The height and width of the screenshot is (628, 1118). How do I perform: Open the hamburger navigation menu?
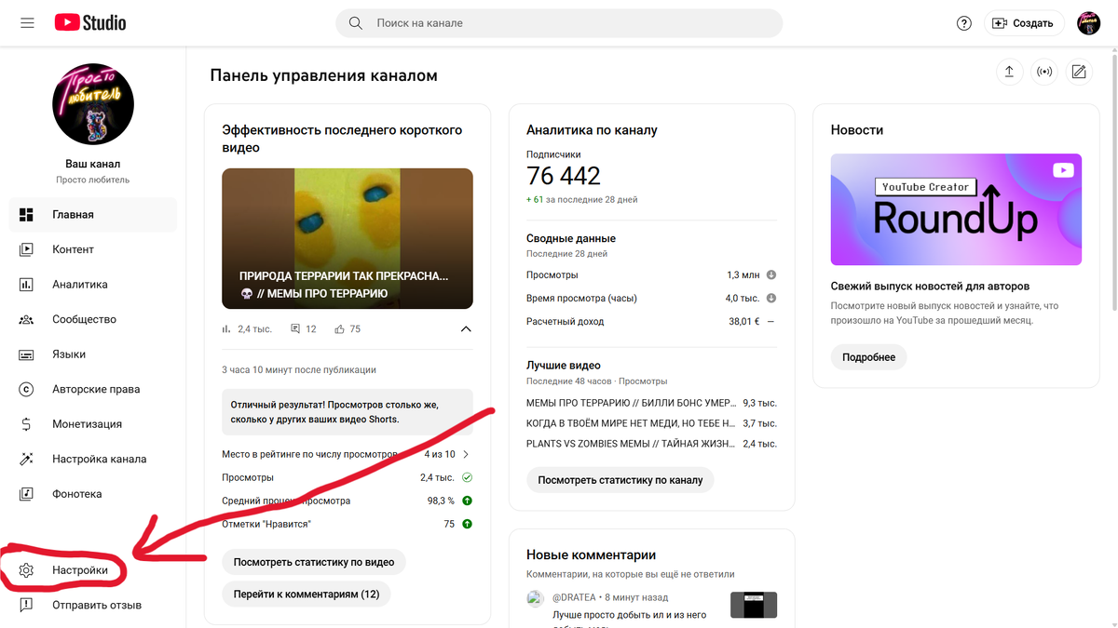click(27, 23)
